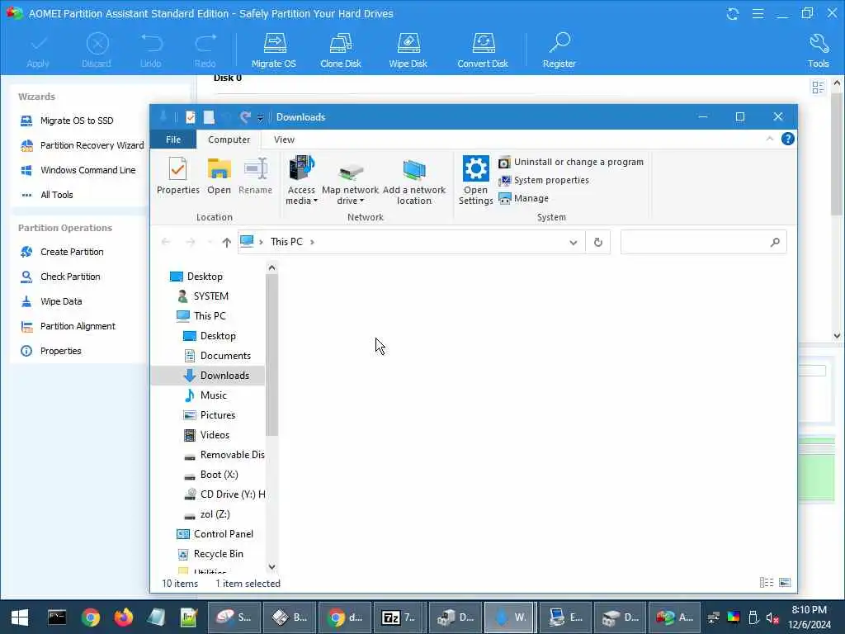Open Pictures folder in tree
Screen dimensions: 845x634
point(210,415)
